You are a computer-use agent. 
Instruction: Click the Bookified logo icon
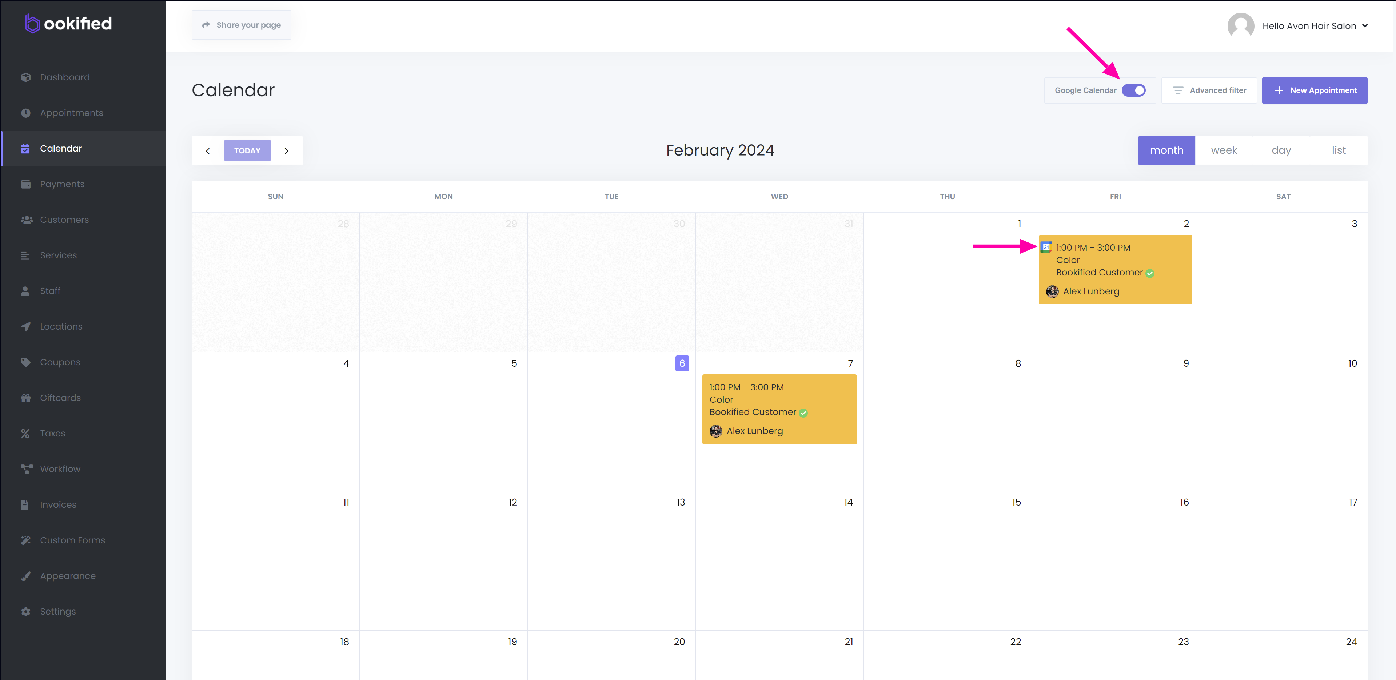(32, 23)
